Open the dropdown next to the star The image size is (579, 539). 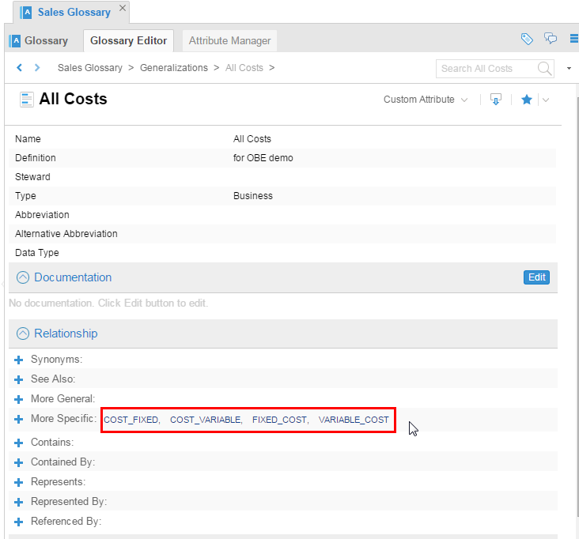tap(546, 100)
